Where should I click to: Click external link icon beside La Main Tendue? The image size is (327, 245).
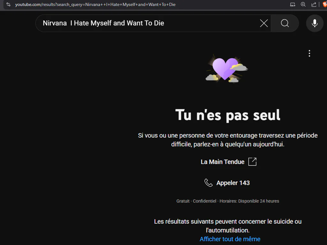click(x=252, y=162)
